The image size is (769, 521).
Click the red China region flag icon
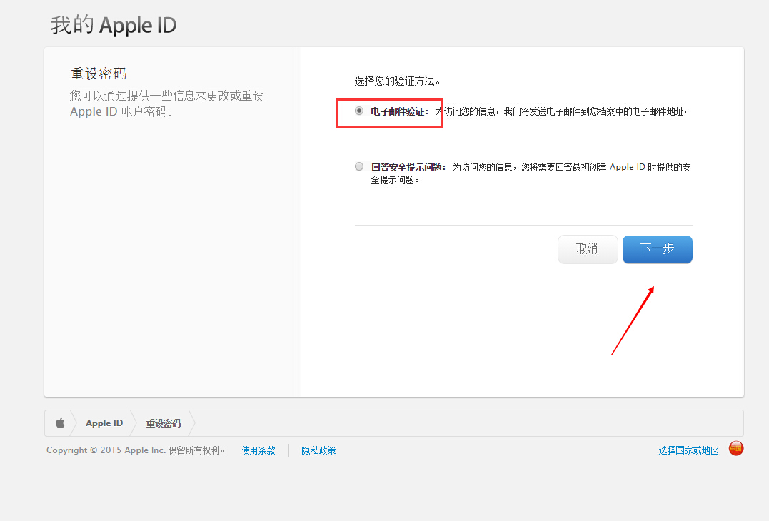tap(735, 448)
